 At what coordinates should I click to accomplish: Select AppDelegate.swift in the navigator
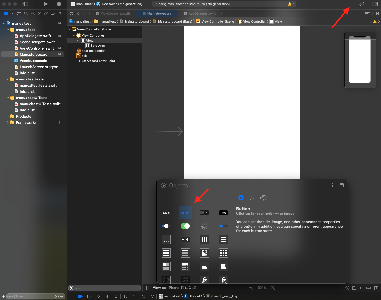pos(35,36)
